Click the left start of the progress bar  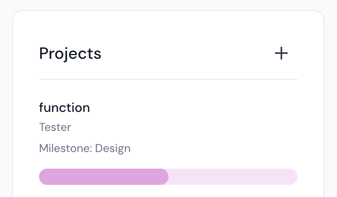coord(42,177)
